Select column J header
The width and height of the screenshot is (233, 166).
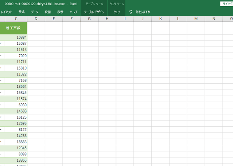click(x=143, y=19)
